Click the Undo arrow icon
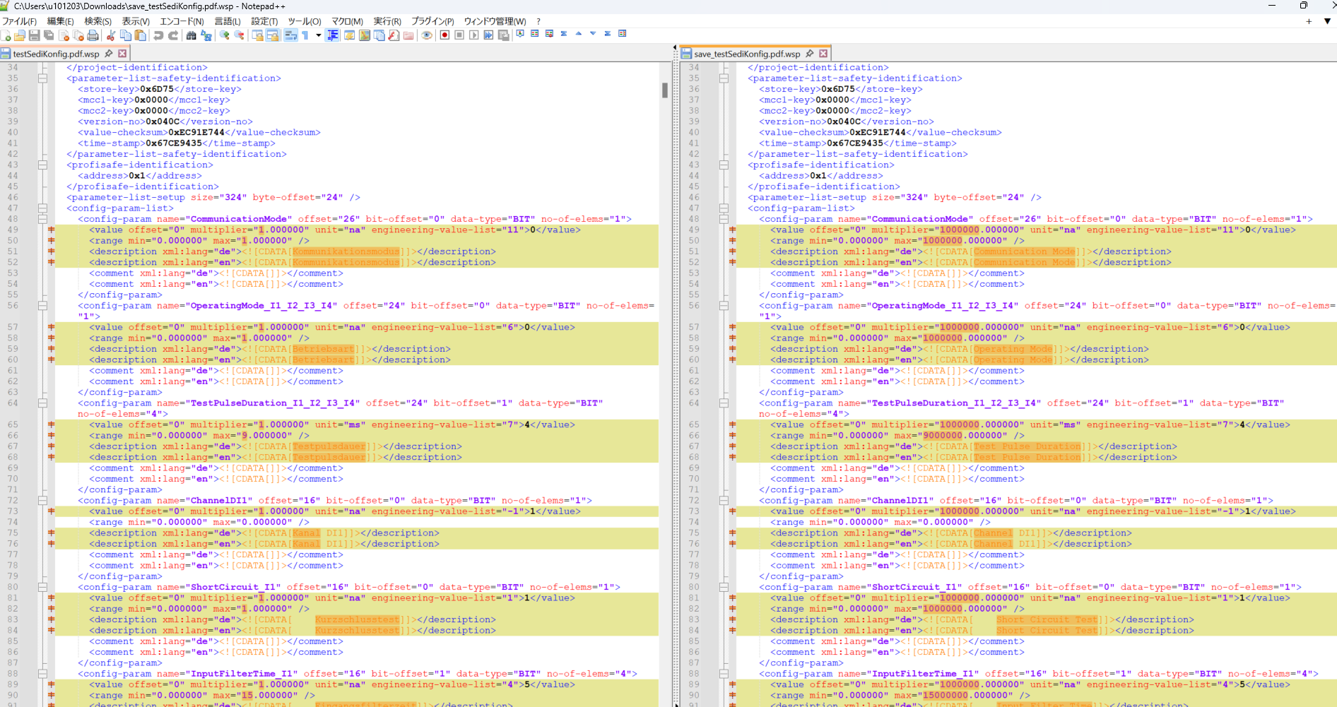Viewport: 1337px width, 707px height. [158, 35]
